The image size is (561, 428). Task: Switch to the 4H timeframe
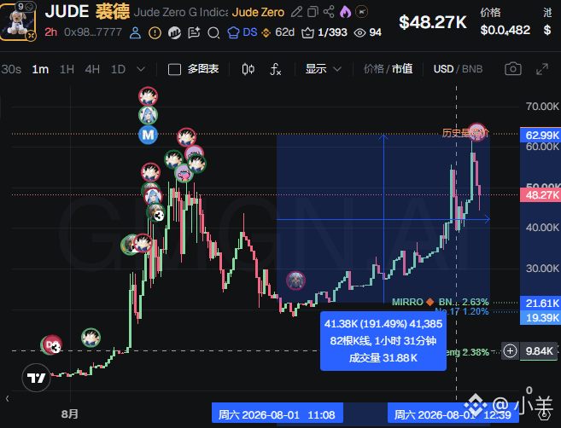click(x=92, y=69)
